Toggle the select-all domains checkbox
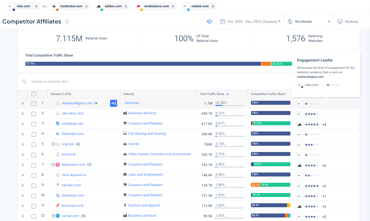This screenshot has width=370, height=221. (34, 94)
